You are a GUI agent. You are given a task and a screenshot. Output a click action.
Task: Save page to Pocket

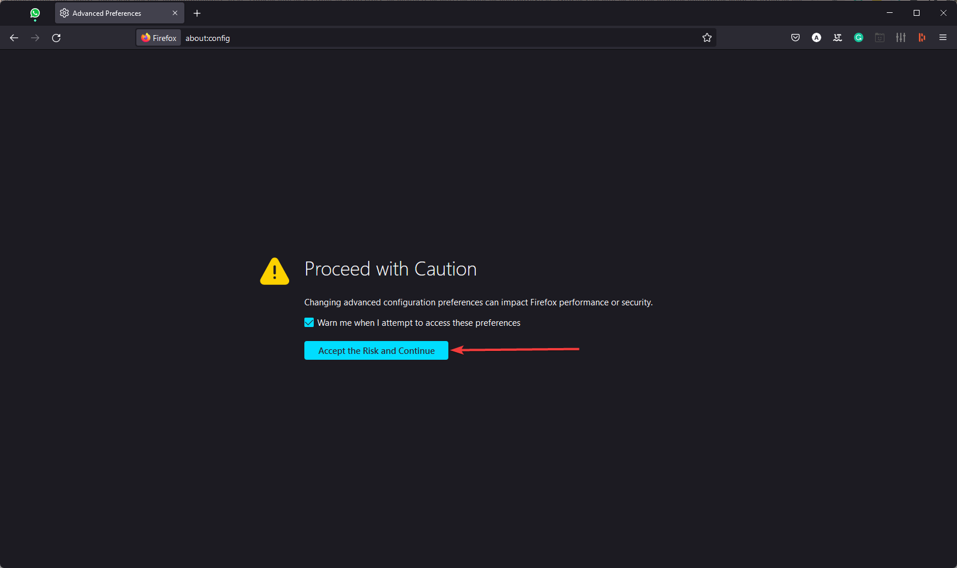pos(795,37)
